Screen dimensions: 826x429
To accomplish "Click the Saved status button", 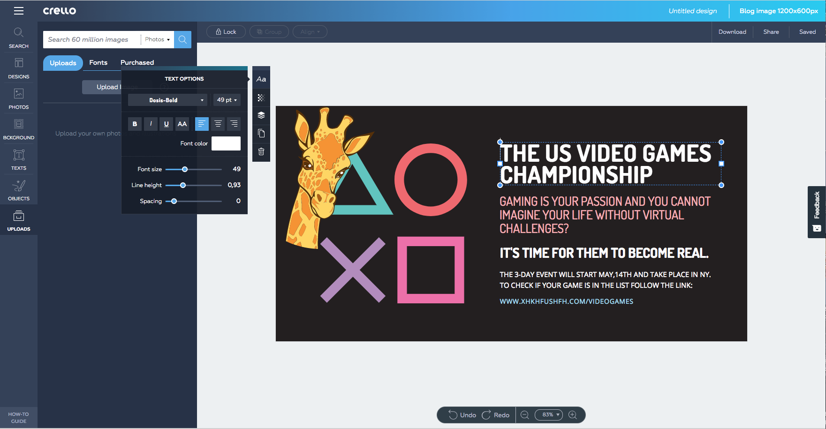I will (x=807, y=32).
